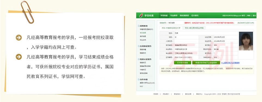Open 高等学籍 under 在线验证报告

coord(143,50)
